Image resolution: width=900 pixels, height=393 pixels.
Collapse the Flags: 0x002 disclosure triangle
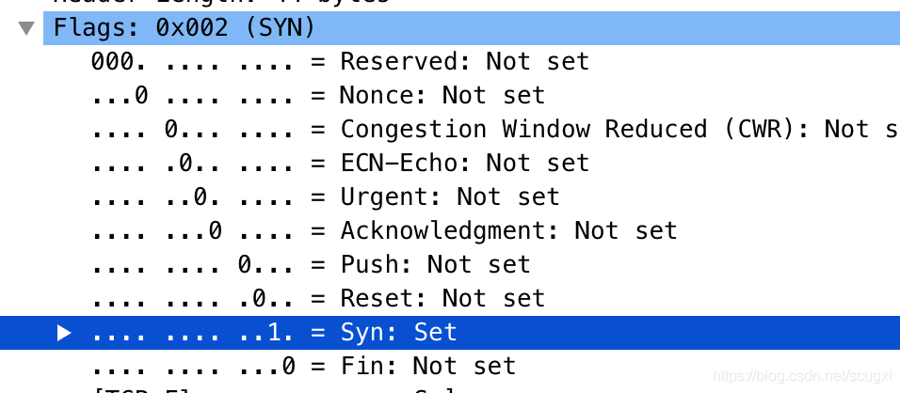[26, 27]
